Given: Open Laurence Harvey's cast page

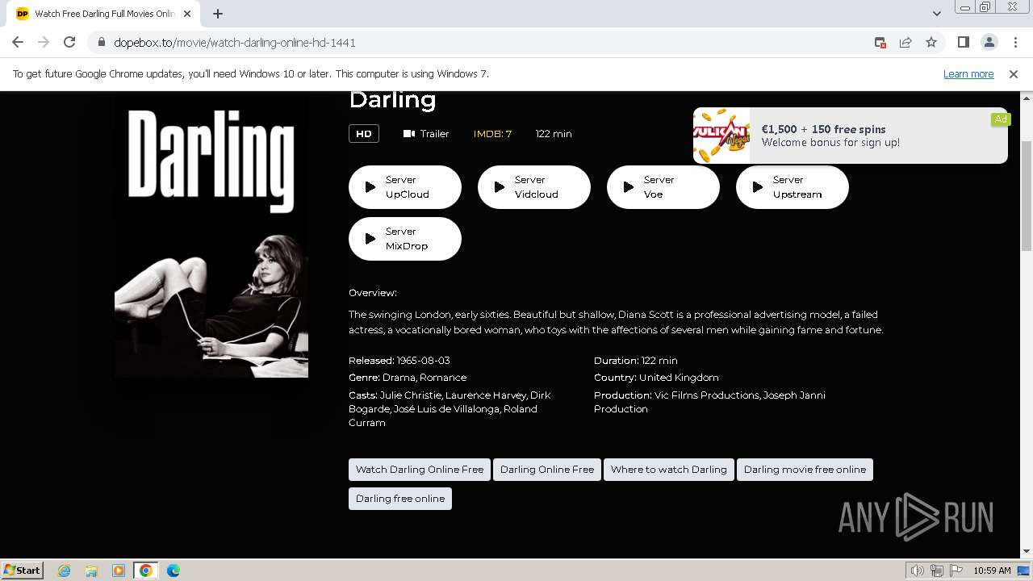Looking at the screenshot, I should click(x=486, y=395).
